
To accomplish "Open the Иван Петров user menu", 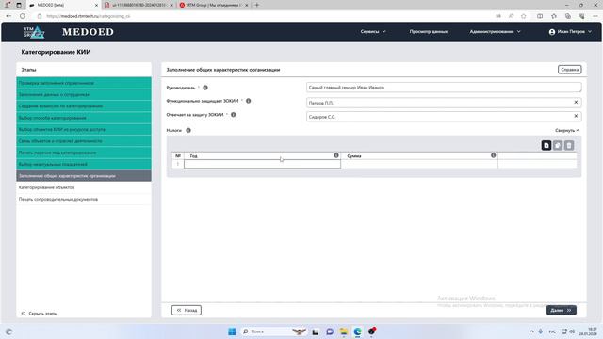I will pyautogui.click(x=570, y=31).
